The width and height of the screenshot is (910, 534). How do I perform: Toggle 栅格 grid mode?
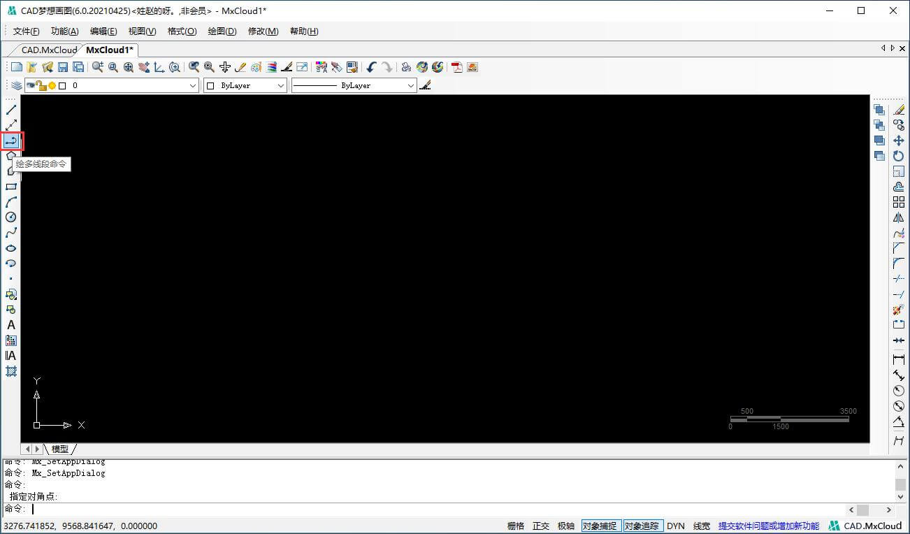tap(515, 526)
